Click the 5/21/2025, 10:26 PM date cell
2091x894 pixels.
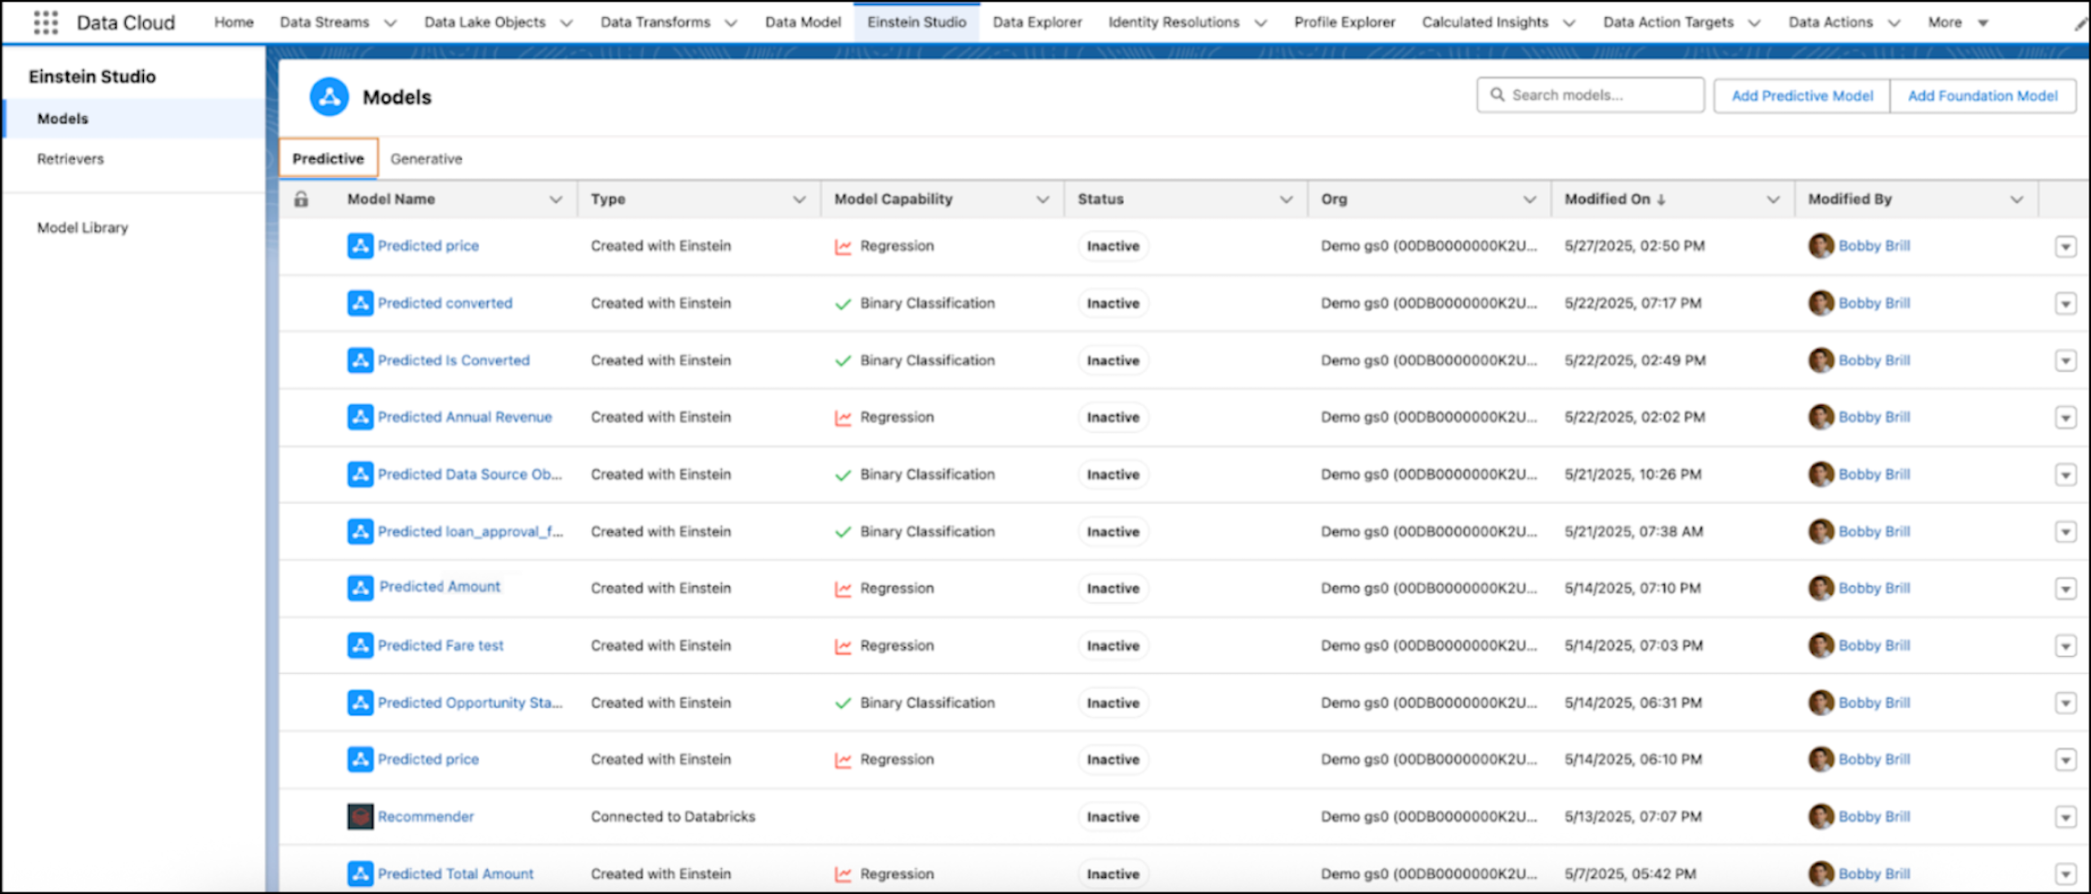(x=1633, y=474)
